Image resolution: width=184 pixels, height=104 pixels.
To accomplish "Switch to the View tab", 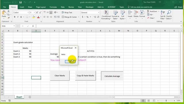I will click(x=80, y=7).
